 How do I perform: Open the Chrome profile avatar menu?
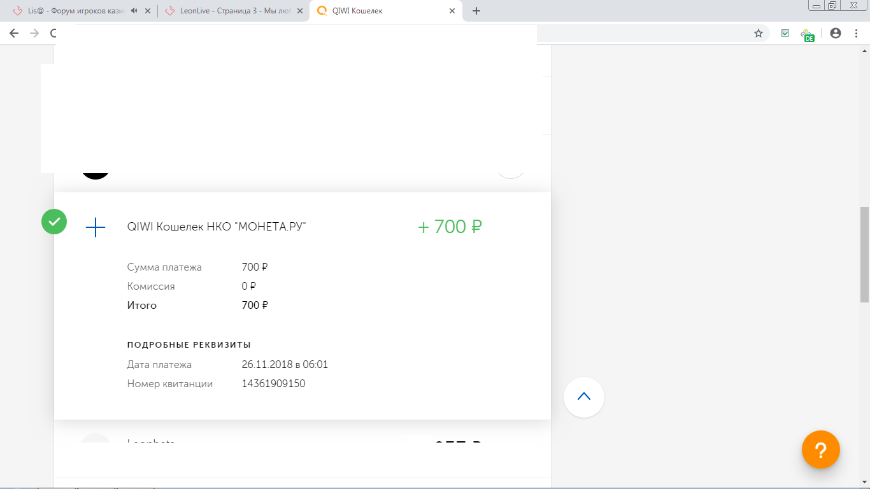coord(836,33)
